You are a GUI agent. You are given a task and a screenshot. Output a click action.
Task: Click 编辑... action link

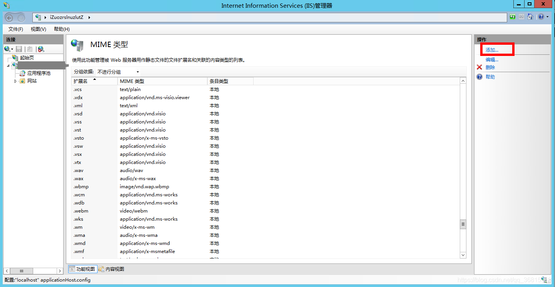tap(492, 60)
